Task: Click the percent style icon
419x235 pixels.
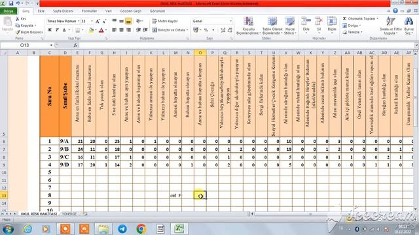Action: tap(206, 30)
